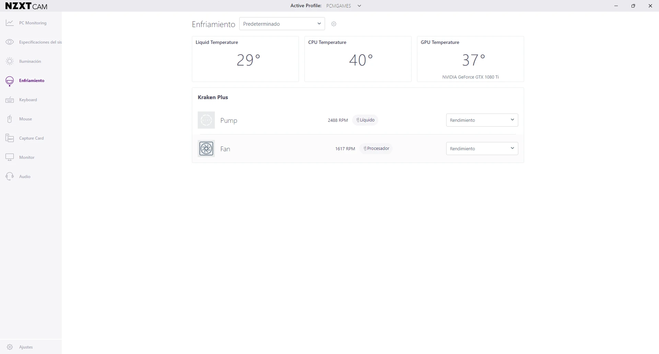Click the eye icon for Especificaciones del sistema
The image size is (659, 354).
pyautogui.click(x=10, y=42)
